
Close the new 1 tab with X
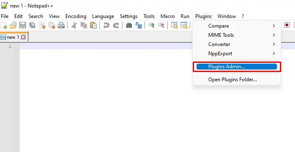point(23,37)
